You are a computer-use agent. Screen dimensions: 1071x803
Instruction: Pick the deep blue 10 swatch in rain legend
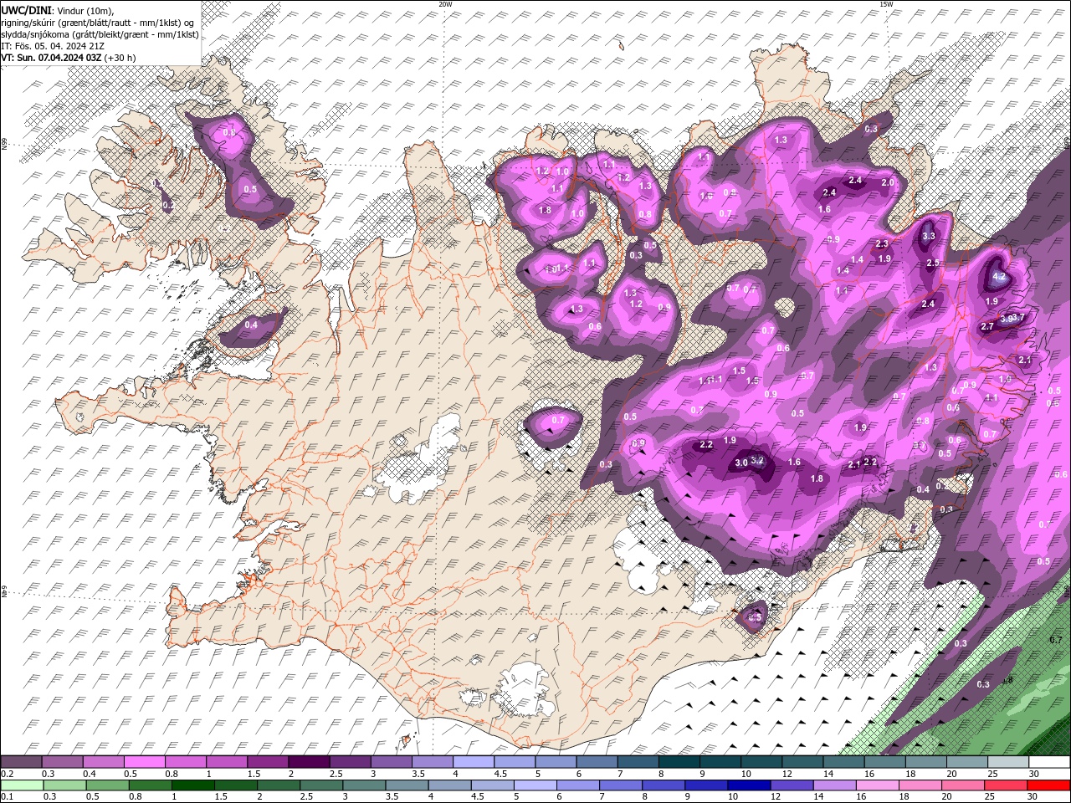pos(748,785)
